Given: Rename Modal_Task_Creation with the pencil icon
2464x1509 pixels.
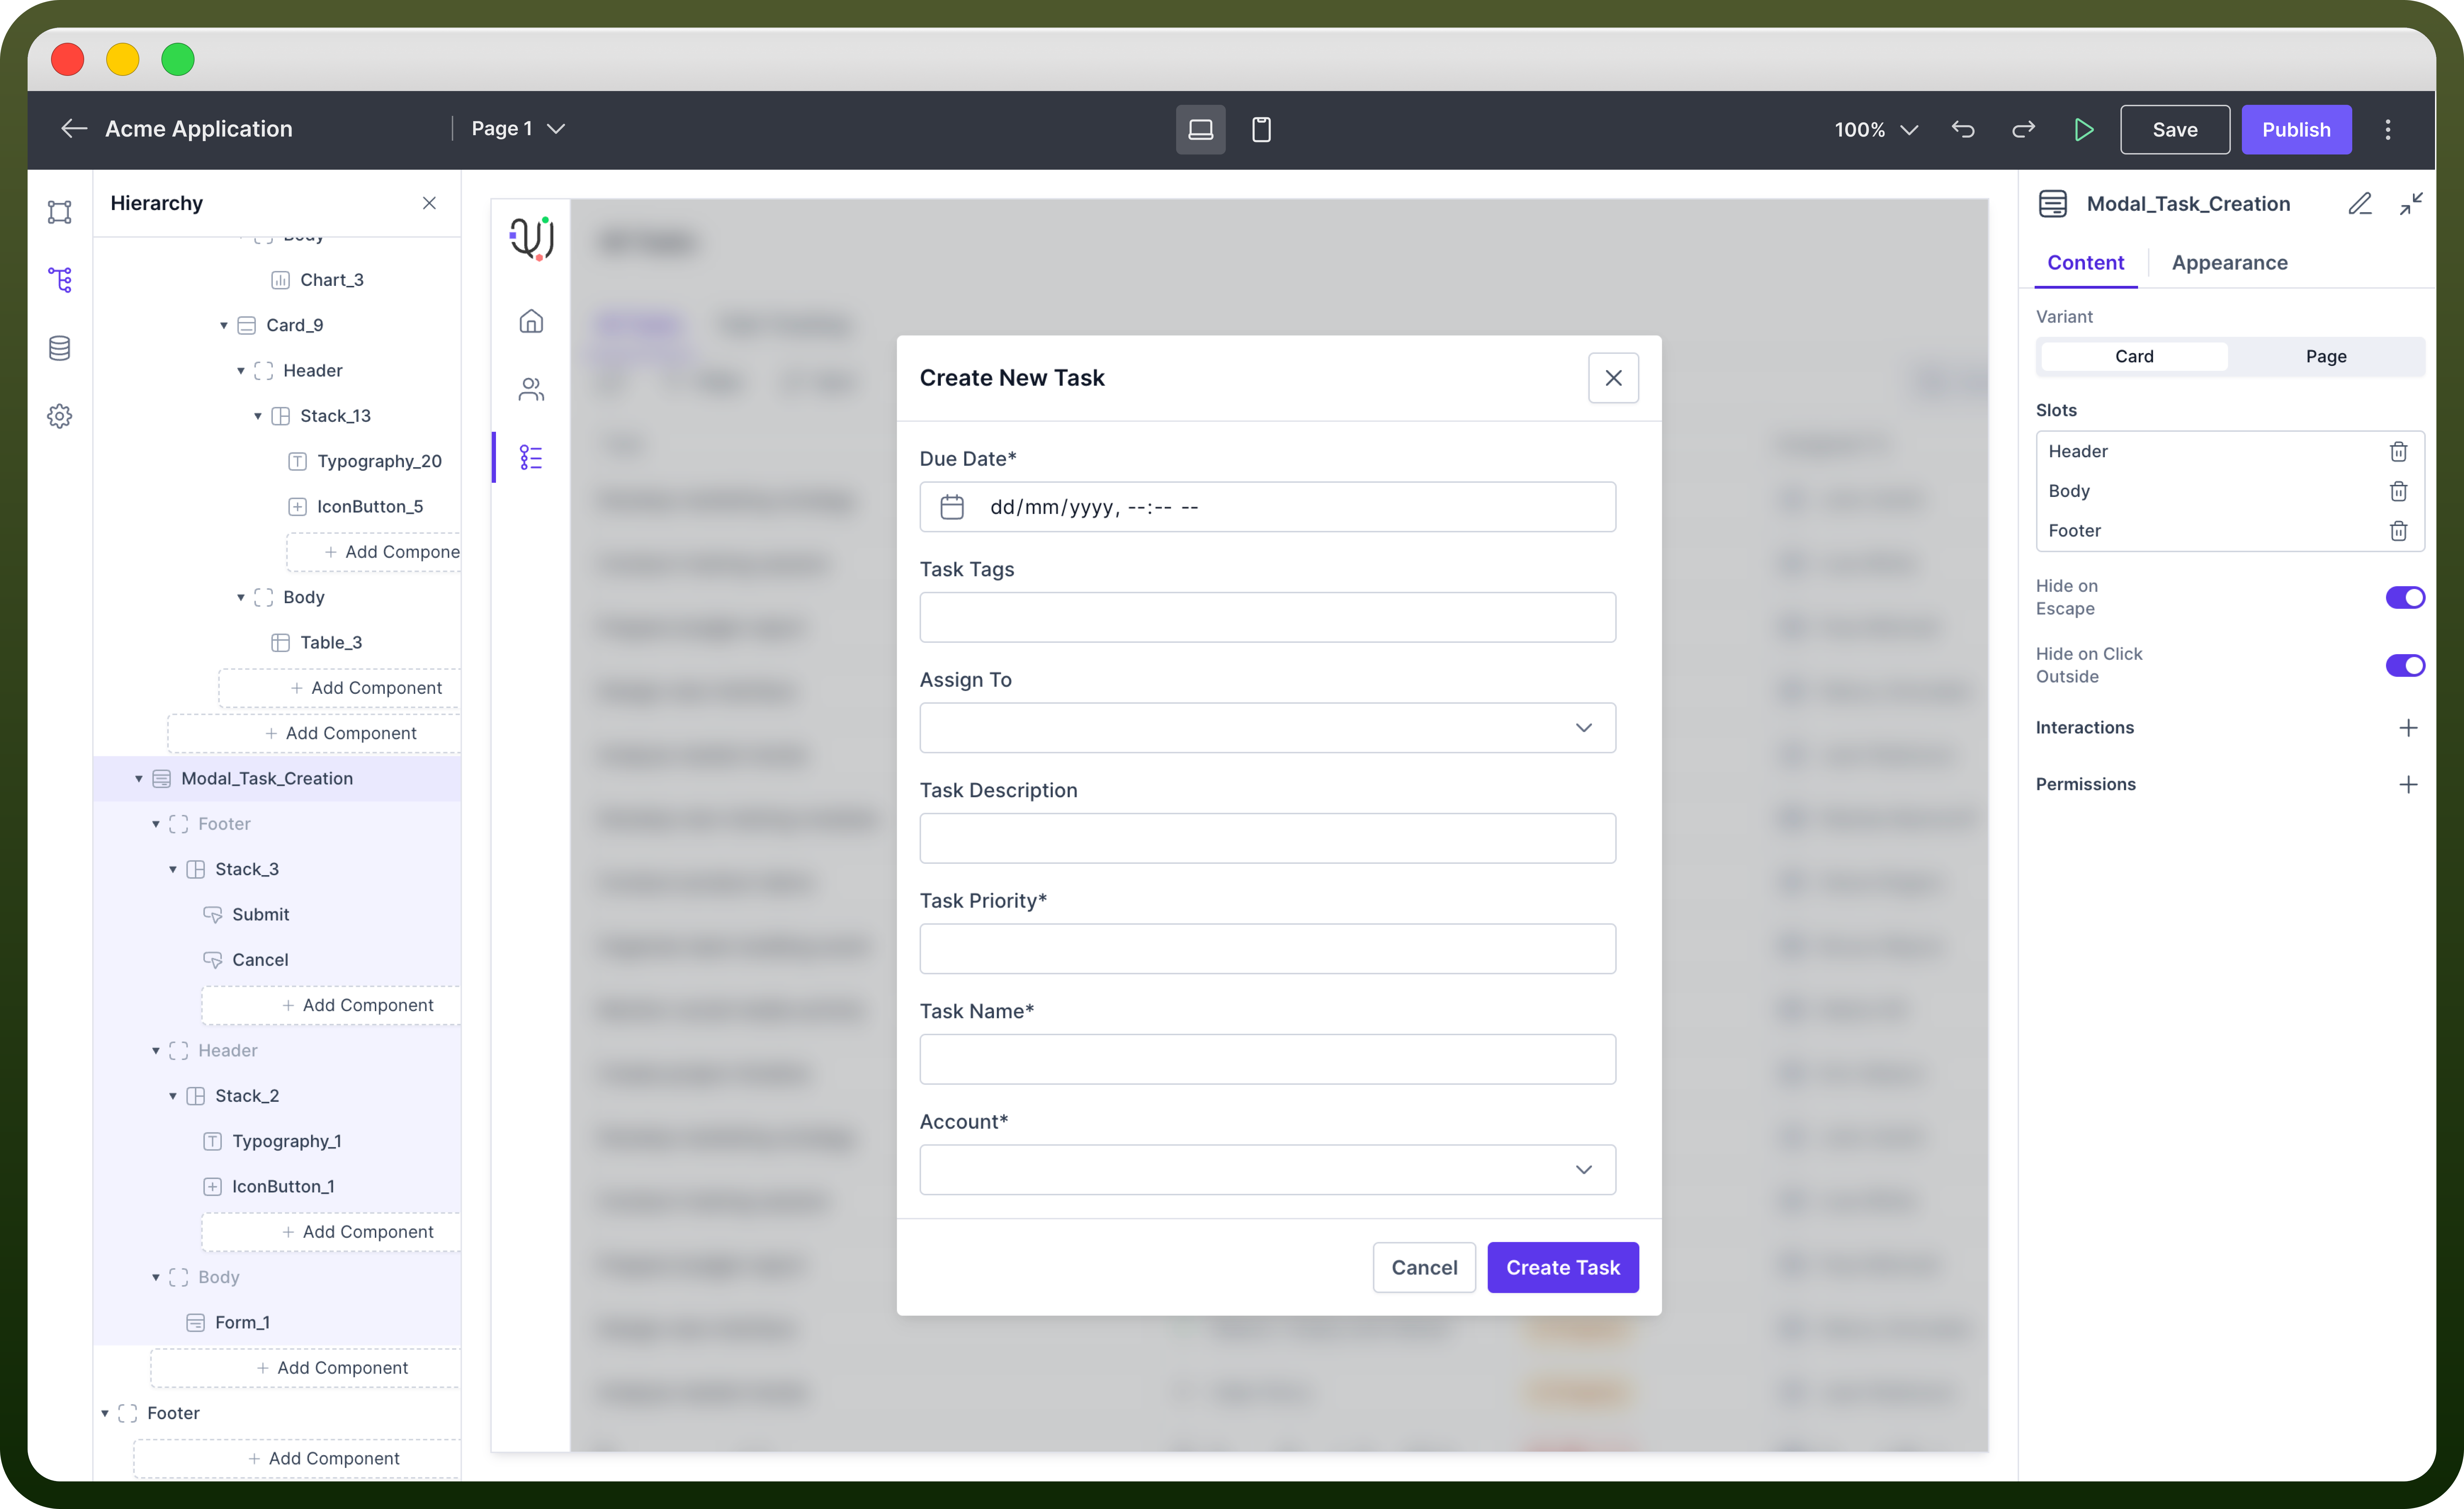Looking at the screenshot, I should tap(2360, 204).
